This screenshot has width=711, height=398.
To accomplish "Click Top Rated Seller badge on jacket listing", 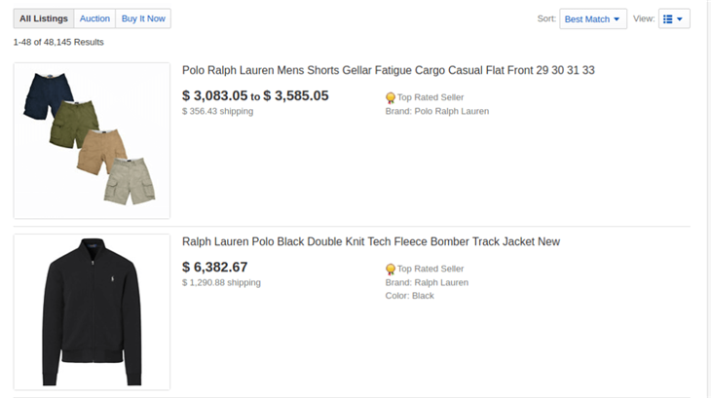I will click(391, 269).
